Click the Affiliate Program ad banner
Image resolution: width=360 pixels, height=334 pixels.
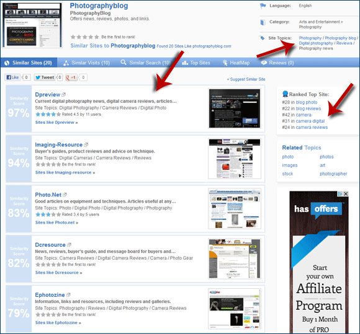[x=319, y=262]
